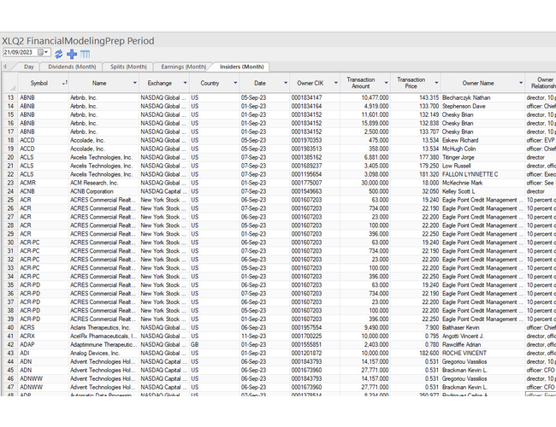Click the blue plus add icon
556x427 pixels.
coord(72,54)
